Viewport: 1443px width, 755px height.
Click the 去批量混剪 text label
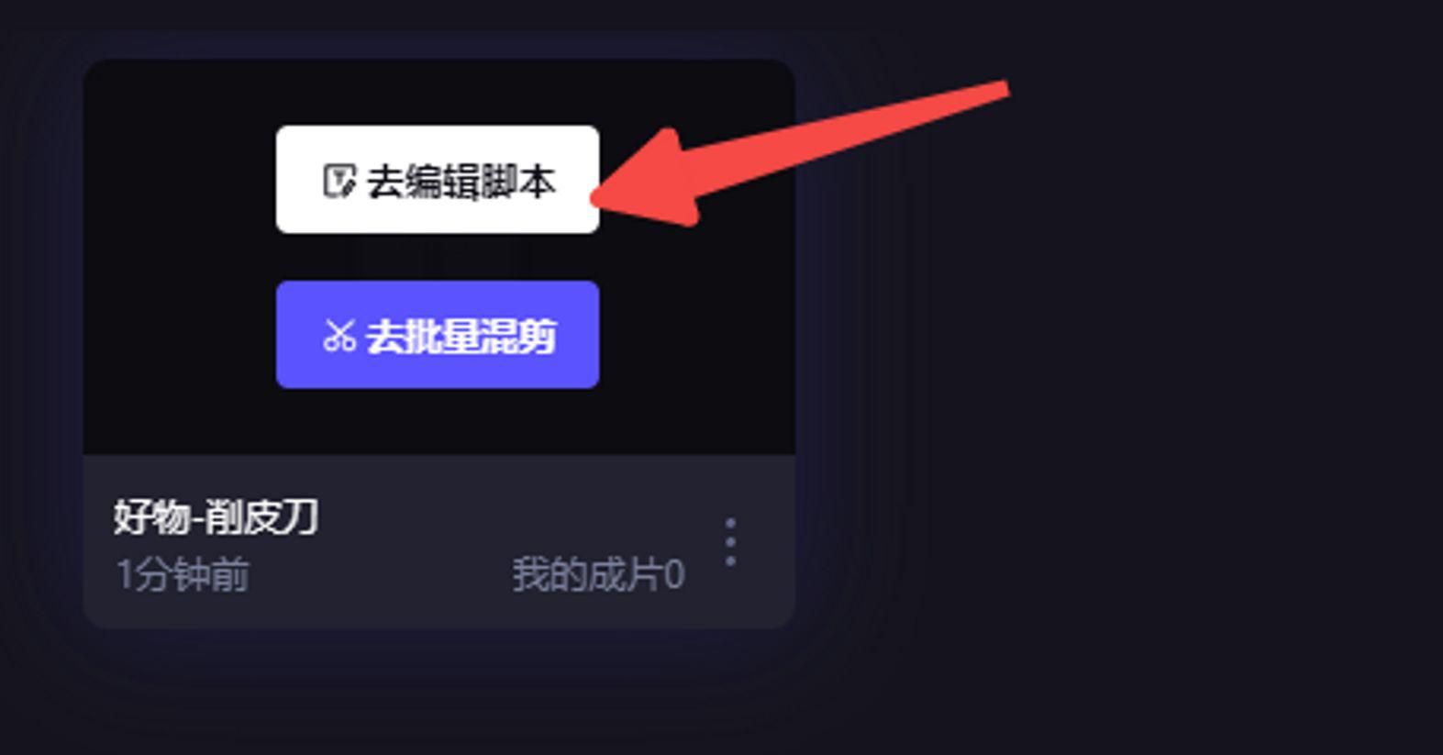click(x=461, y=337)
